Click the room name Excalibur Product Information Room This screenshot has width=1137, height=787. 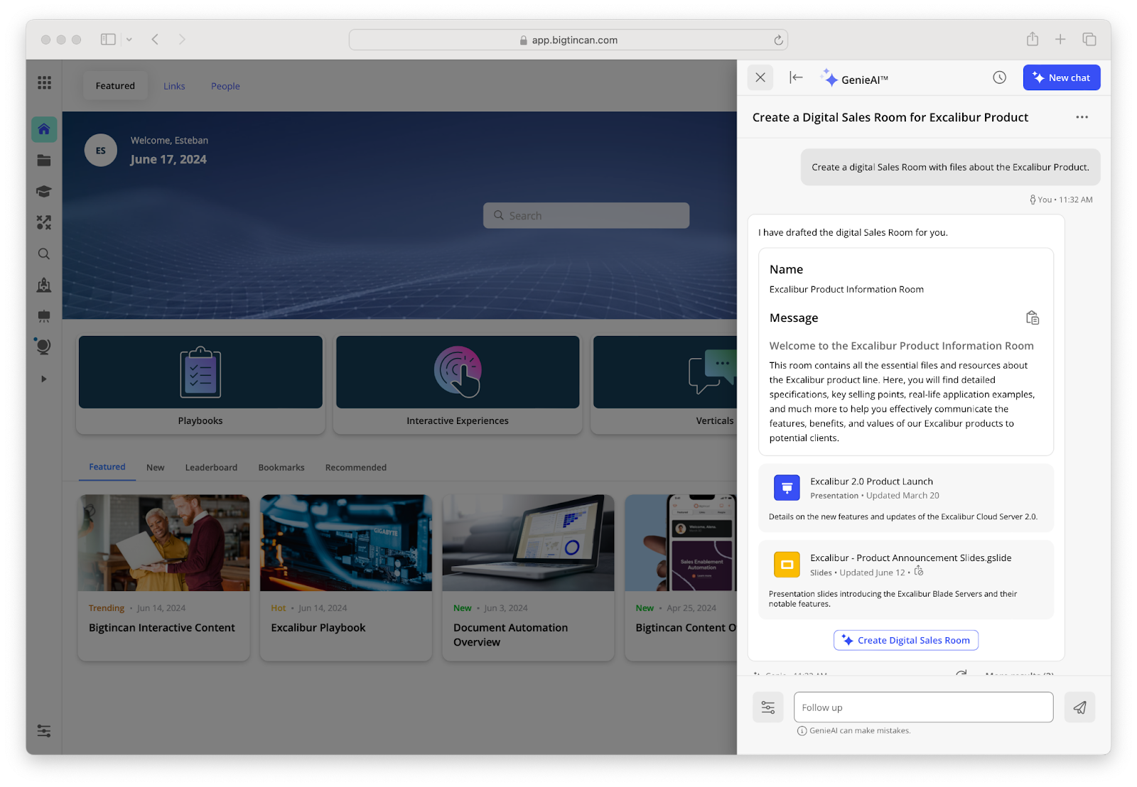(x=846, y=289)
